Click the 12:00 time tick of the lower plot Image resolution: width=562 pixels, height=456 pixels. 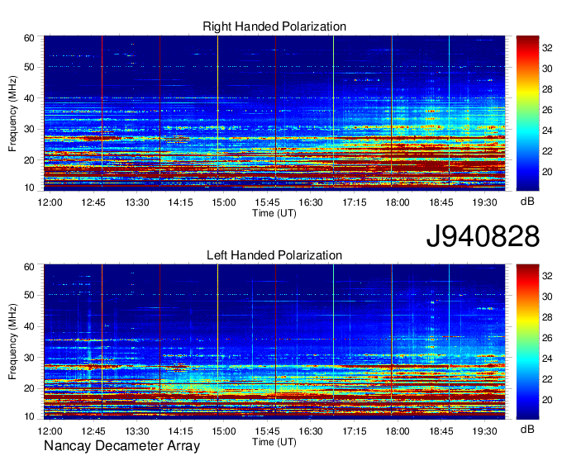click(50, 431)
